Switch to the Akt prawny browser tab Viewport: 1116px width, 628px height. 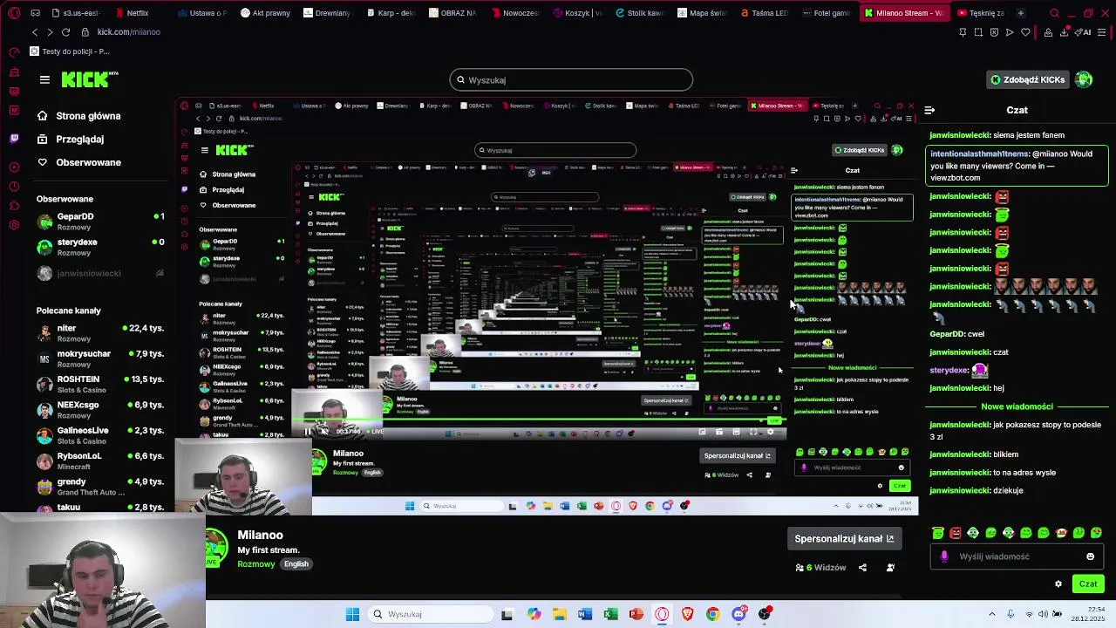265,13
